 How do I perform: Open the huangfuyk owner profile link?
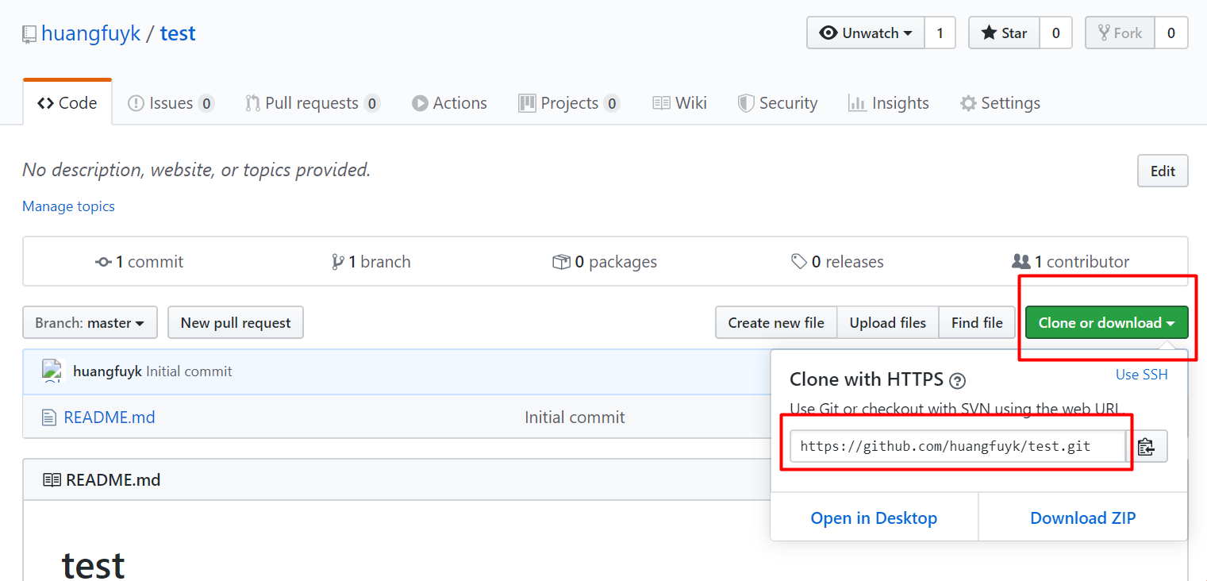tap(91, 33)
